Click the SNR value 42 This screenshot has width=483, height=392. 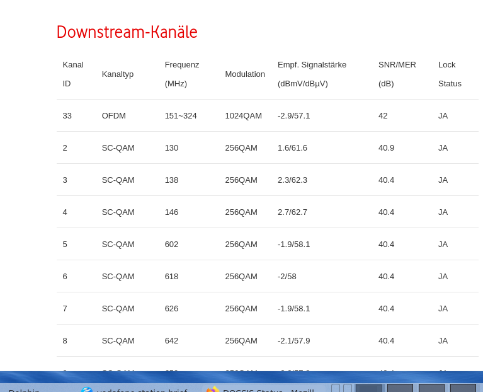click(383, 116)
